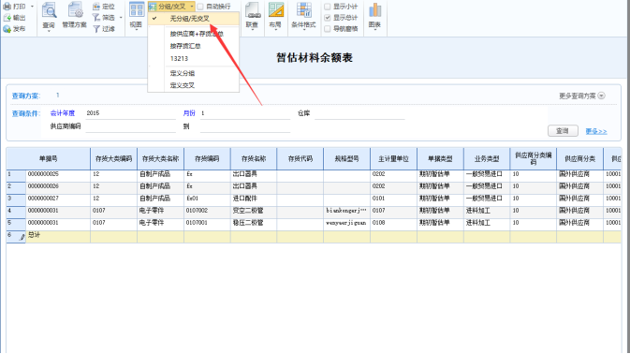630x354 pixels.
Task: Open the 查询 magnifier toolbar icon
Action: [49, 10]
